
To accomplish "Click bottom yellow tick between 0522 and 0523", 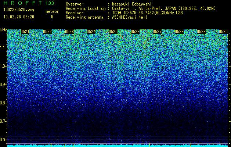I will pyautogui.click(x=64, y=145).
